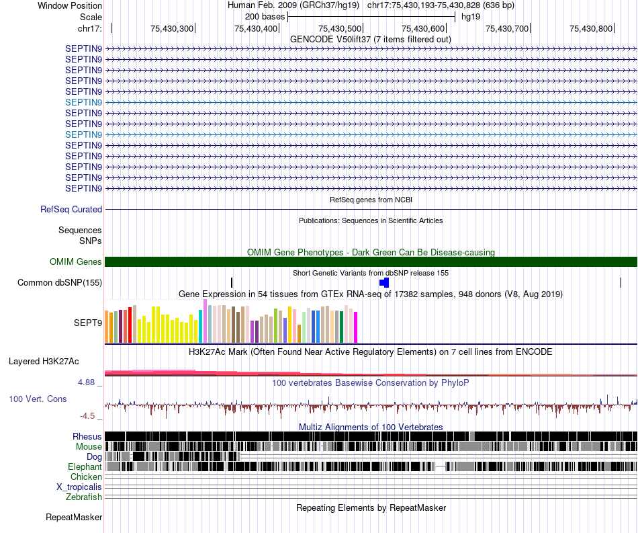Click the Sequences SNPs track label

[80, 236]
